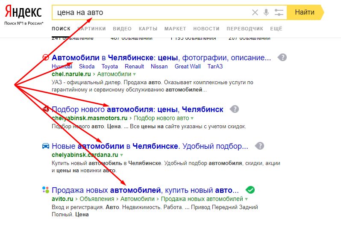Viewport: 341px width, 227px height.
Task: Open the Маркет tab
Action: 175,29
